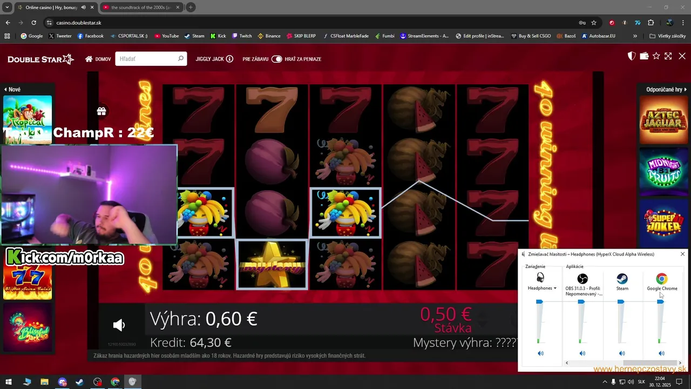Open the Aztec Jaguar game thumbnail
Screen dimensions: 691x389
pyautogui.click(x=664, y=120)
